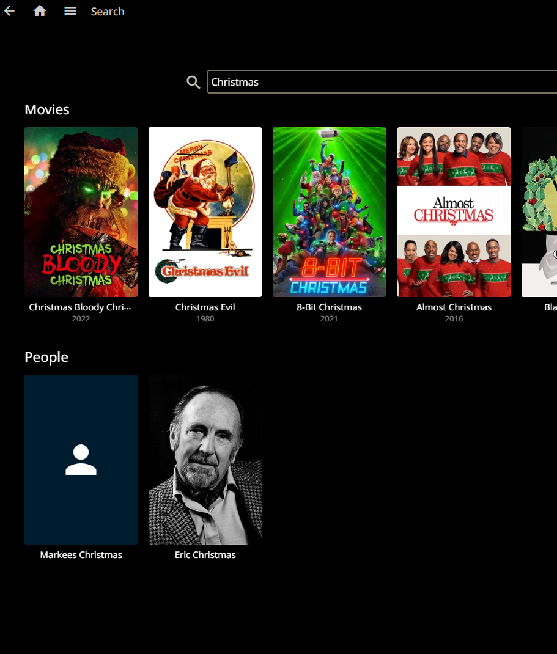The image size is (557, 654).
Task: Open the hamburger menu
Action: [70, 11]
